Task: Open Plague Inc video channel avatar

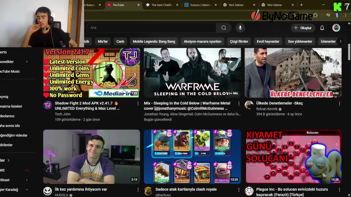Action: pyautogui.click(x=249, y=191)
